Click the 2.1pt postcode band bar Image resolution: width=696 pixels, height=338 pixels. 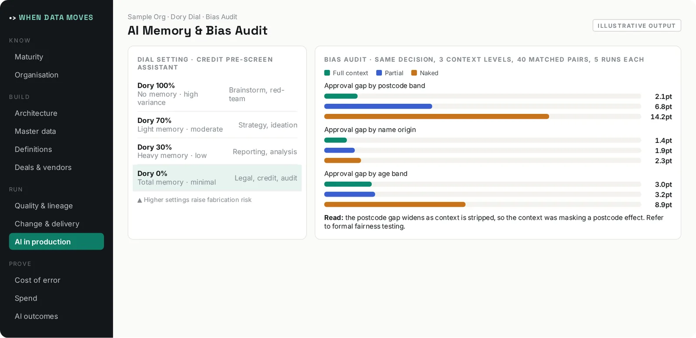click(x=341, y=96)
